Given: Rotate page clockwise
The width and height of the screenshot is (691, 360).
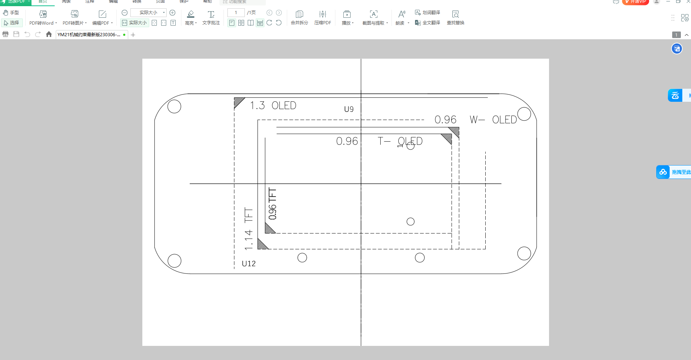Looking at the screenshot, I should (x=269, y=23).
